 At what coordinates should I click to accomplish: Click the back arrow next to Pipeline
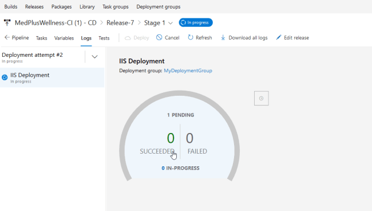pos(7,37)
